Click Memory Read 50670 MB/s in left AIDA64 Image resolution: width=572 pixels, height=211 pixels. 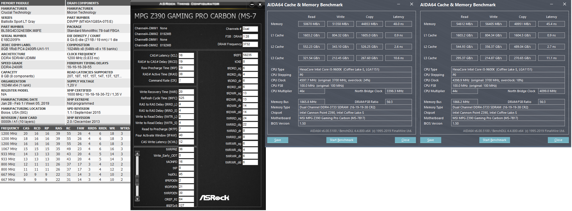[x=312, y=24]
